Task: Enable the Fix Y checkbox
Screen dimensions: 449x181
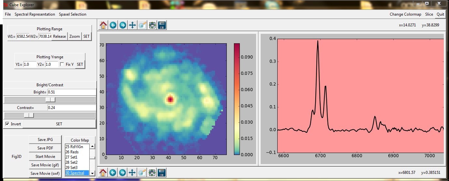Action: (62, 64)
